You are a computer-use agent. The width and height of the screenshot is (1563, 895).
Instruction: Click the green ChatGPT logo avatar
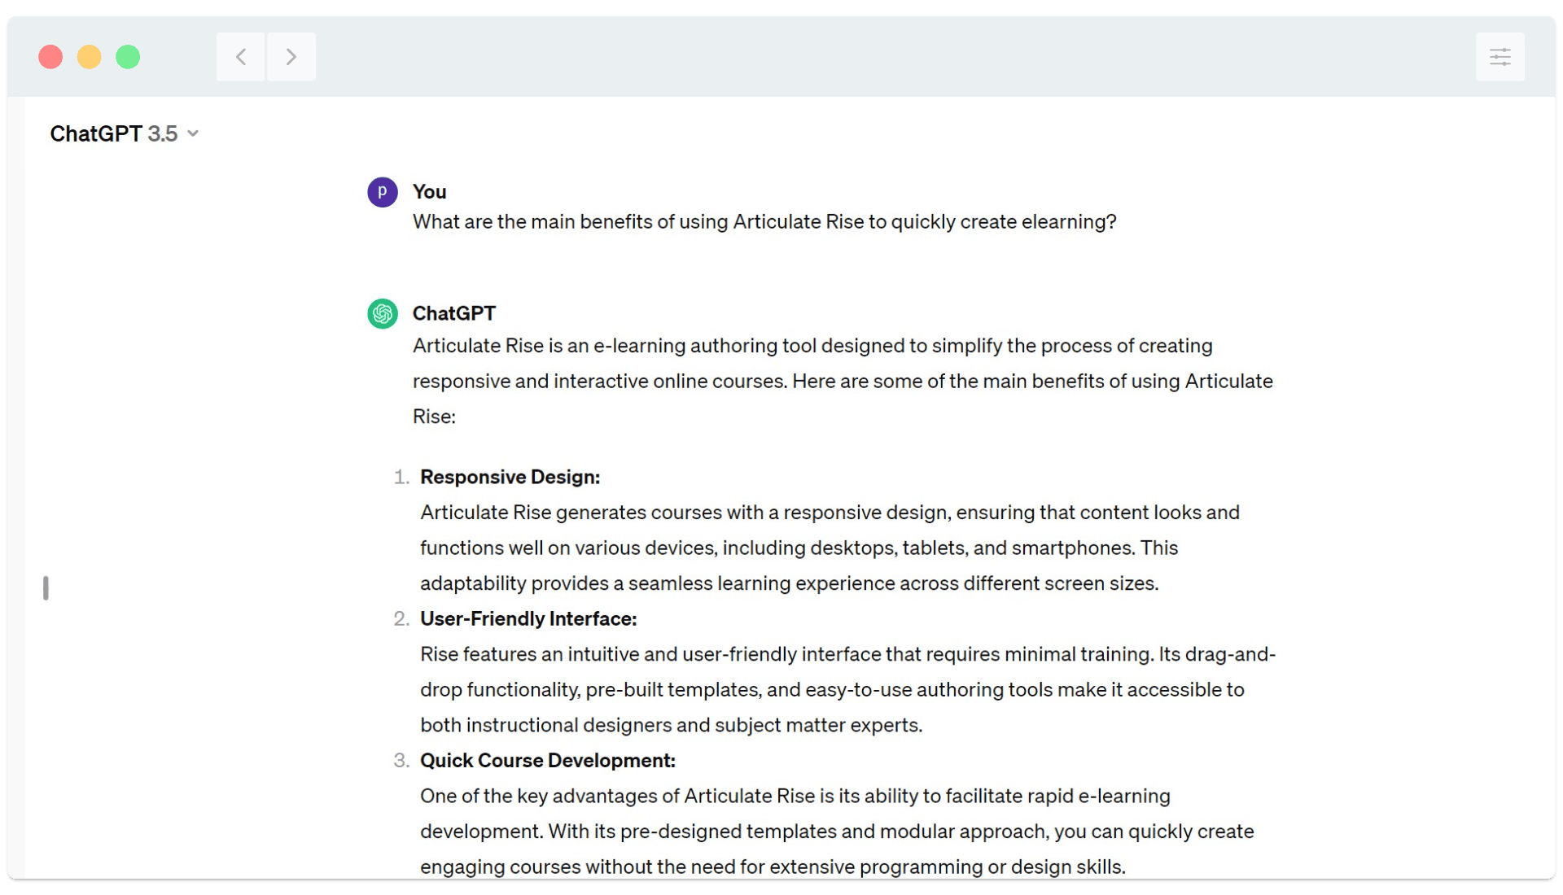pyautogui.click(x=383, y=313)
